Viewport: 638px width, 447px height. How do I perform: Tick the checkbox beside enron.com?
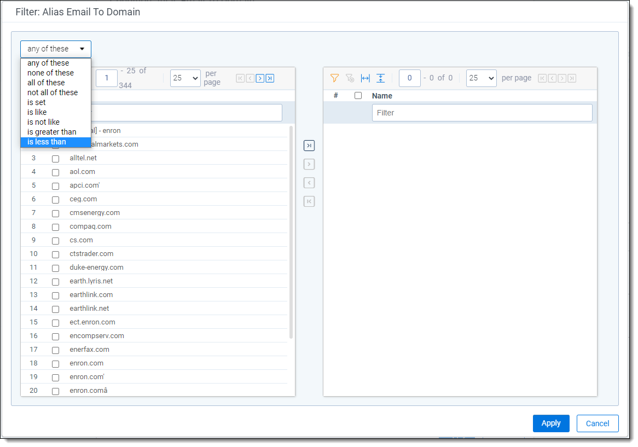coord(55,363)
